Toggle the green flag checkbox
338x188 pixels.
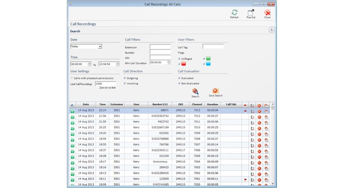(204, 59)
